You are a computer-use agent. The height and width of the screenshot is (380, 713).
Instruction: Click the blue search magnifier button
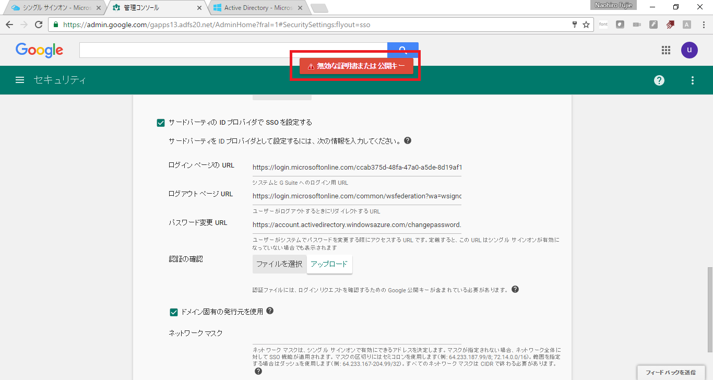point(402,50)
